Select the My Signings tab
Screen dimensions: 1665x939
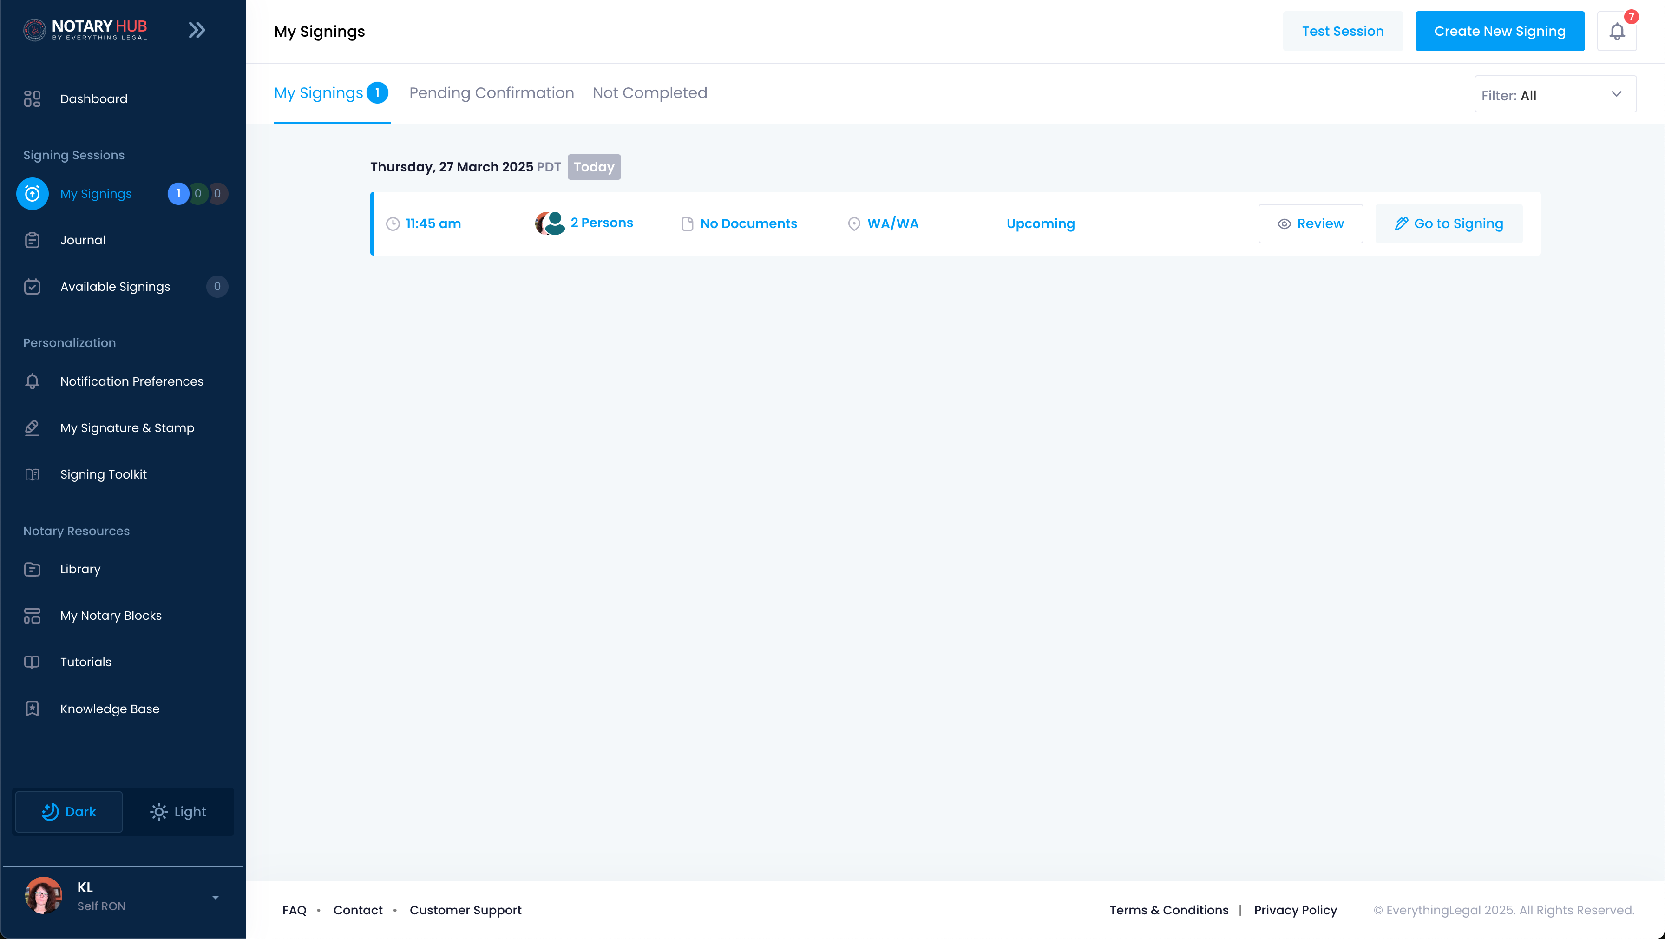pyautogui.click(x=332, y=93)
